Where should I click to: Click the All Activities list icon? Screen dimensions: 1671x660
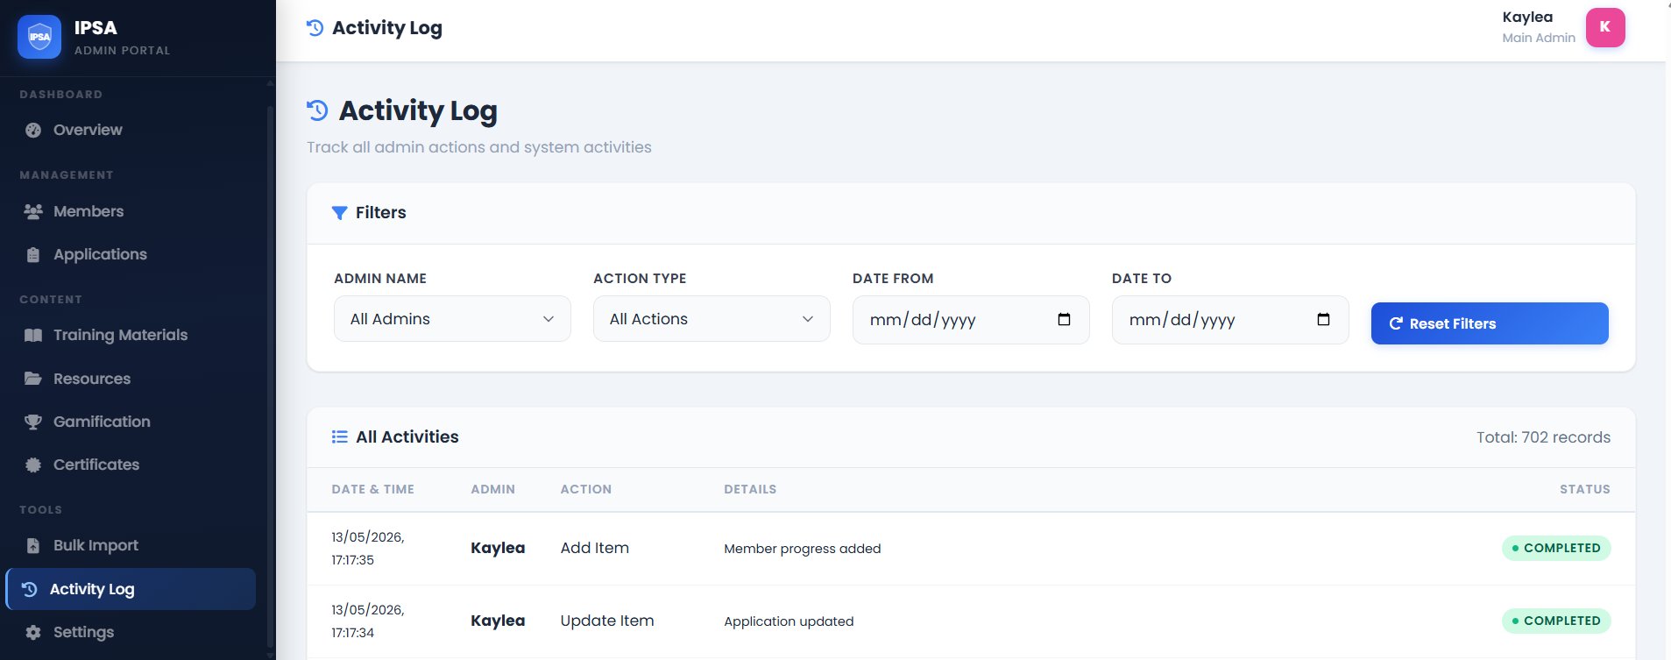(340, 436)
